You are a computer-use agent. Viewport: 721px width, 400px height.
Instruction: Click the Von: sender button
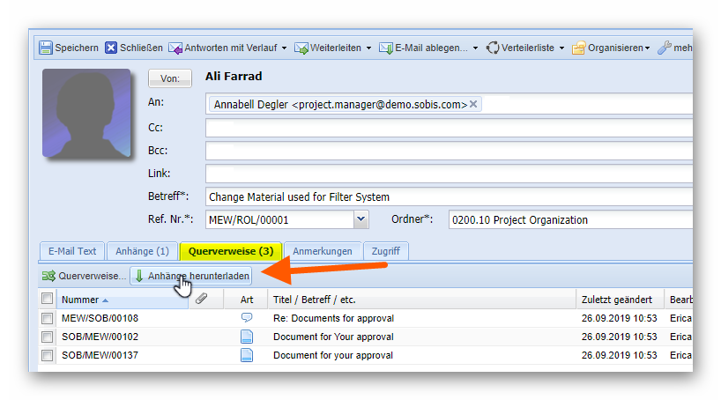(x=169, y=79)
